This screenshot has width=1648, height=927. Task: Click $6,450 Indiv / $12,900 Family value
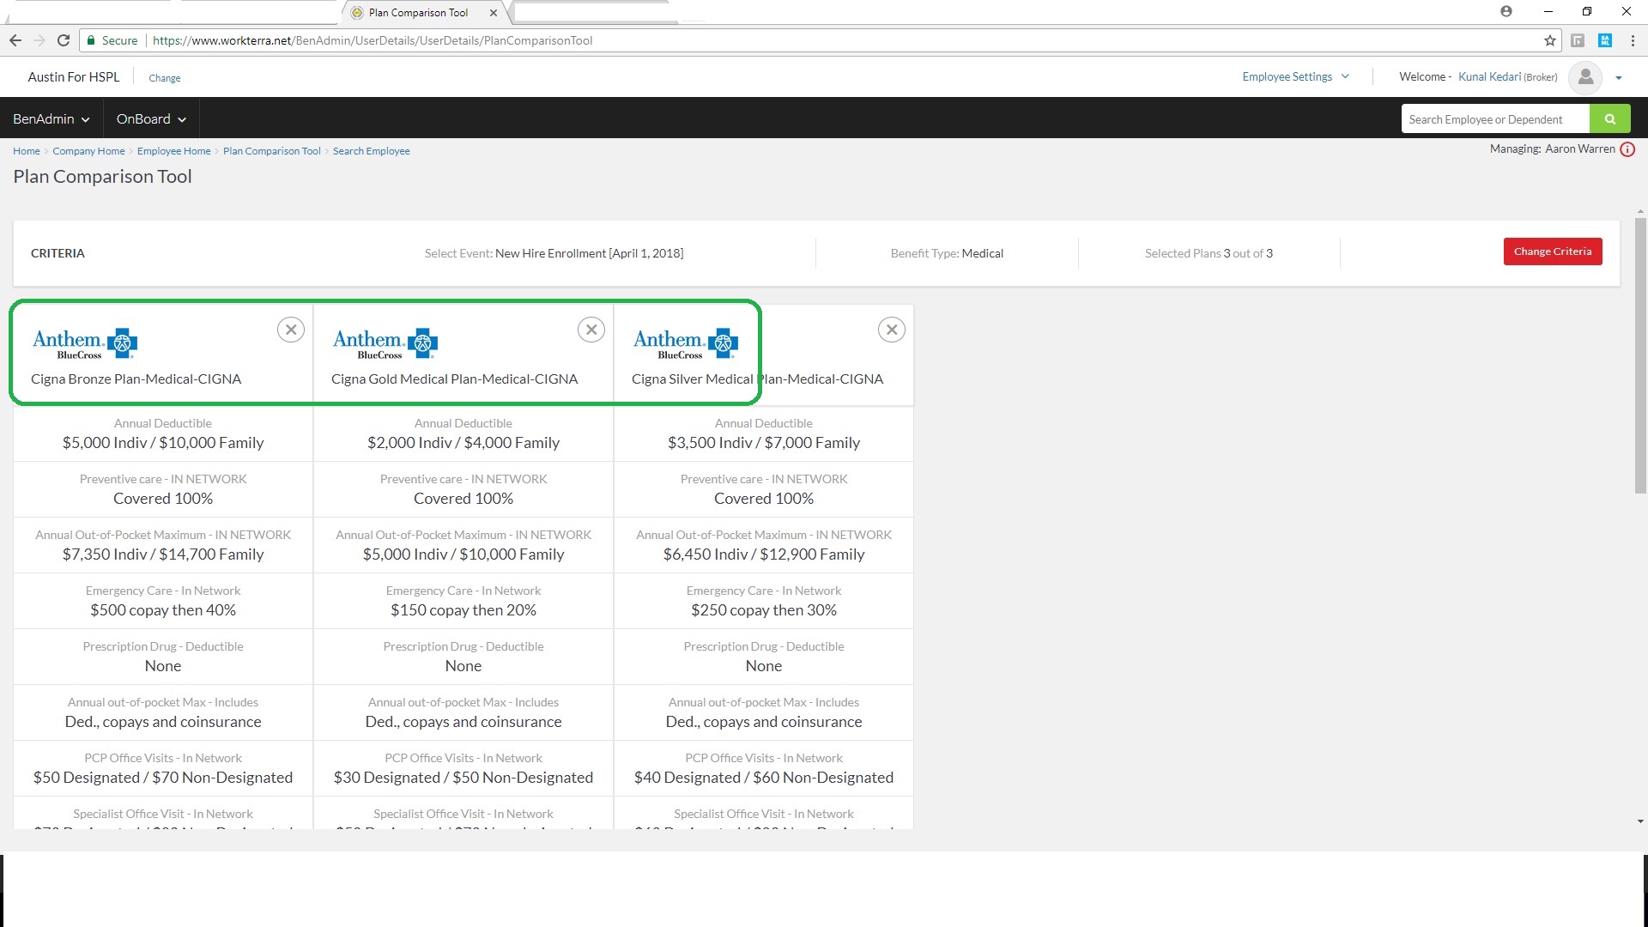(764, 554)
